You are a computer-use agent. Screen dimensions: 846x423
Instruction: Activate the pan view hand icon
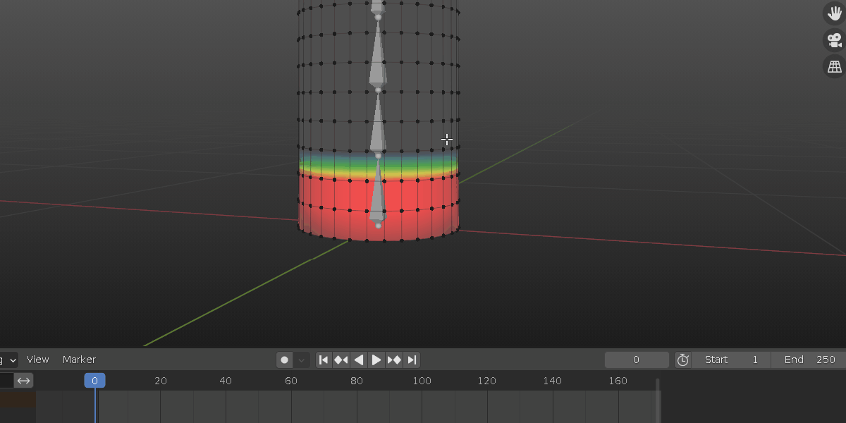(x=835, y=13)
